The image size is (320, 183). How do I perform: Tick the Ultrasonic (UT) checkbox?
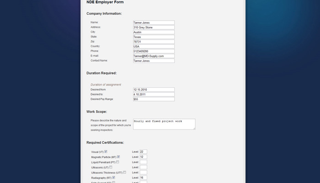pyautogui.click(x=111, y=167)
